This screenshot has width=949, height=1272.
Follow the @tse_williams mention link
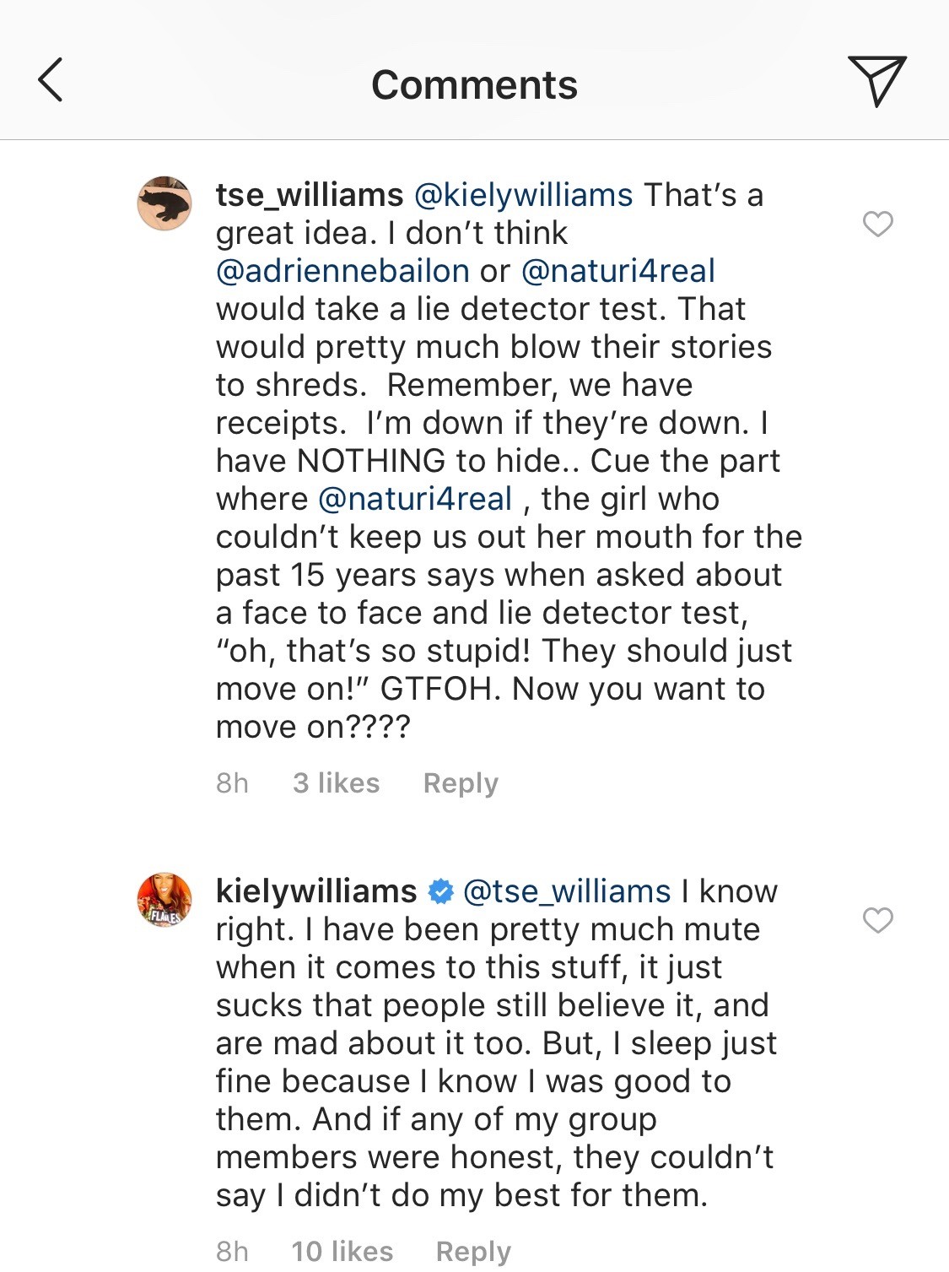click(567, 891)
